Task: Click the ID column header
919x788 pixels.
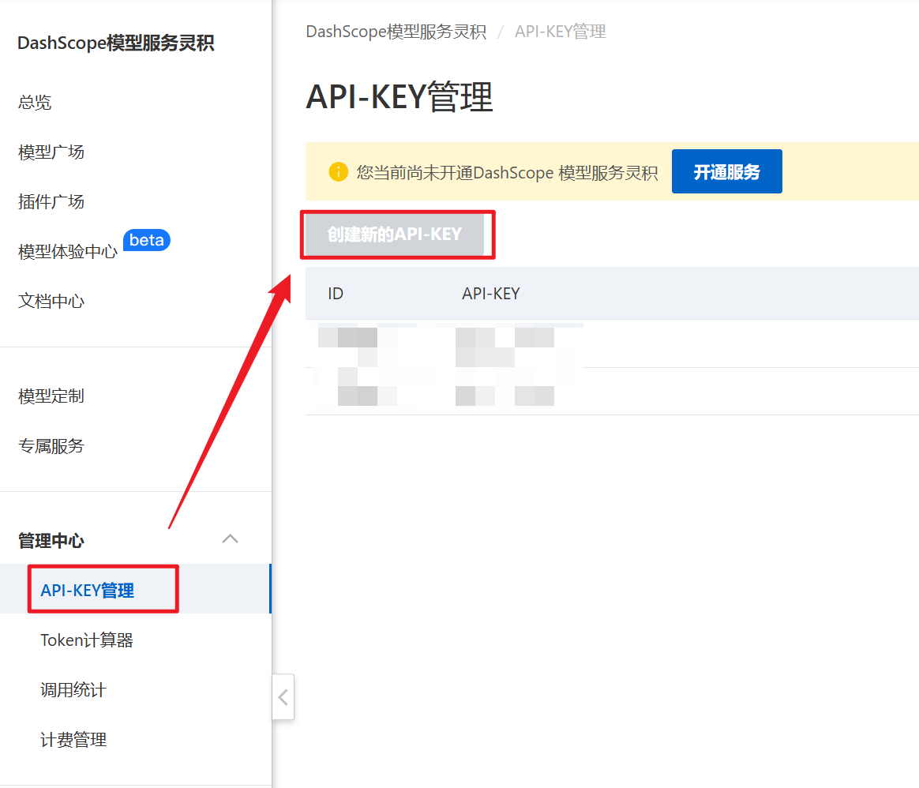Action: click(x=336, y=294)
